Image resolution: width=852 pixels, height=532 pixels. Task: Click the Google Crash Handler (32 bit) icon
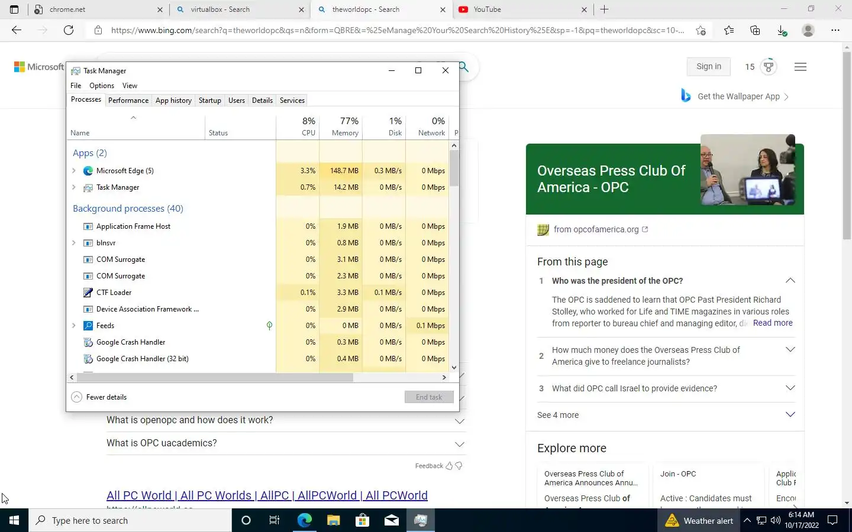pyautogui.click(x=88, y=359)
